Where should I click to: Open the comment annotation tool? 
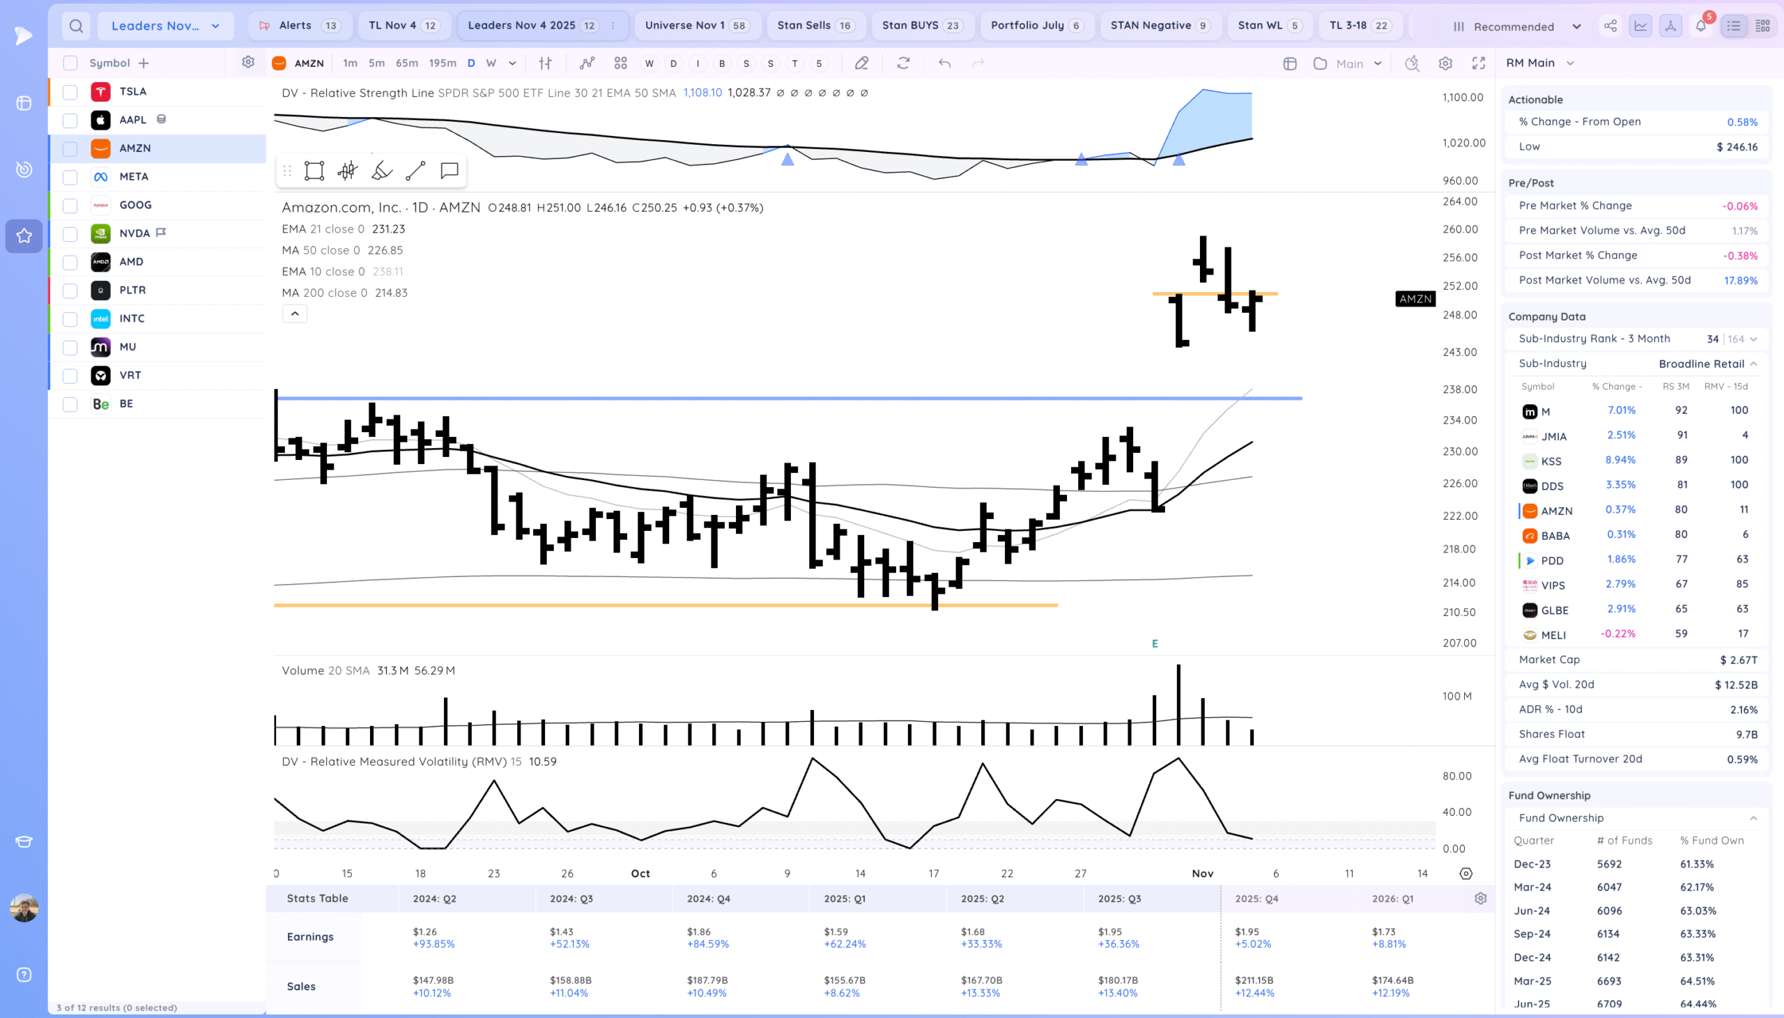point(449,171)
